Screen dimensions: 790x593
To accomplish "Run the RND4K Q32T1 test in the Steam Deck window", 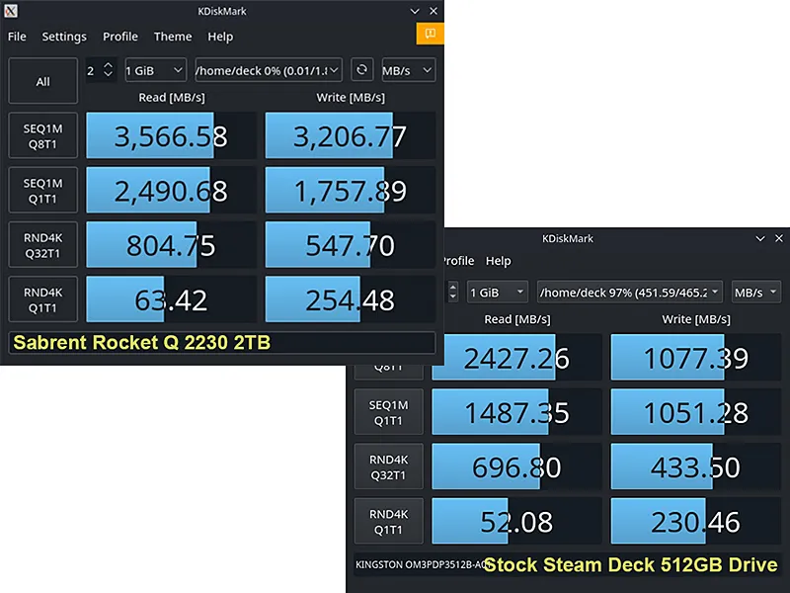I will tap(388, 466).
